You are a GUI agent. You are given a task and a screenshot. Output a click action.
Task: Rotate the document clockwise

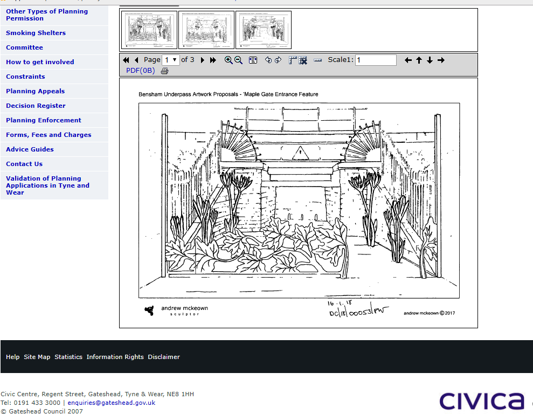click(278, 60)
